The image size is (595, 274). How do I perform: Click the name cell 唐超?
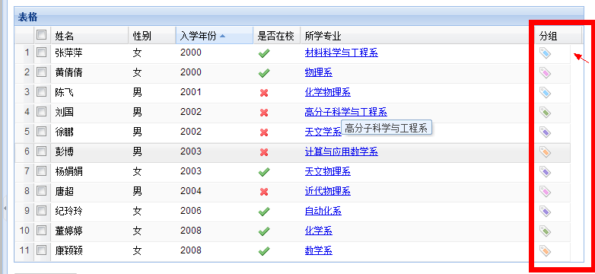tap(64, 191)
